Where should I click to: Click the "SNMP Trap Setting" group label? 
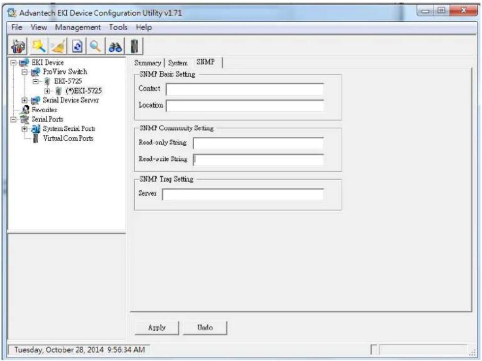(x=167, y=179)
